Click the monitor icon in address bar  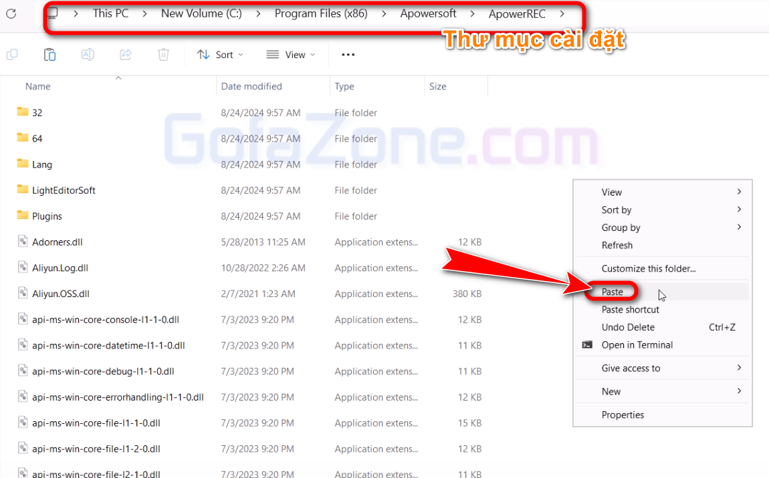pyautogui.click(x=53, y=13)
